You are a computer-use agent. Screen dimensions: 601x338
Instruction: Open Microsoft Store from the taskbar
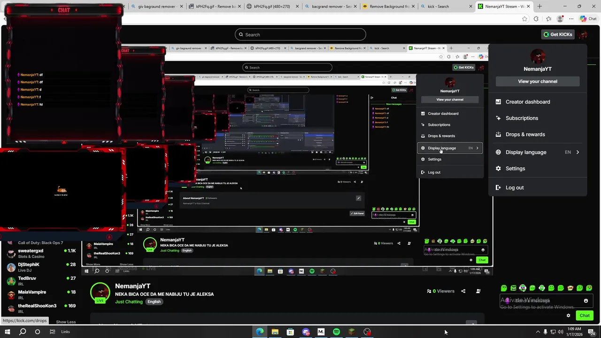click(291, 332)
